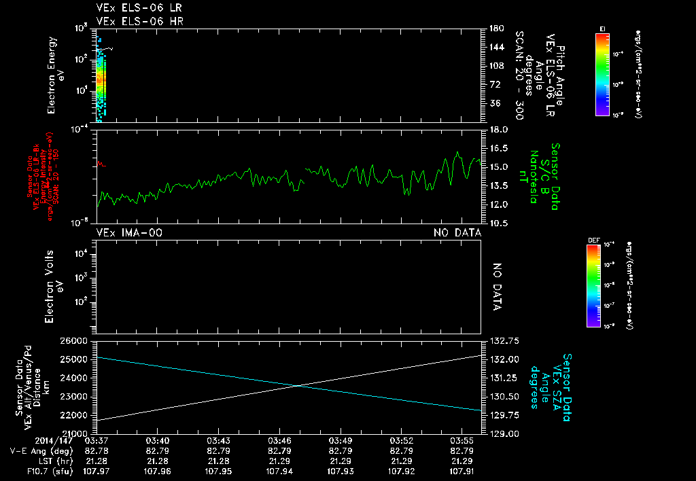Click the 180 pitch angle tick label

pyautogui.click(x=496, y=29)
